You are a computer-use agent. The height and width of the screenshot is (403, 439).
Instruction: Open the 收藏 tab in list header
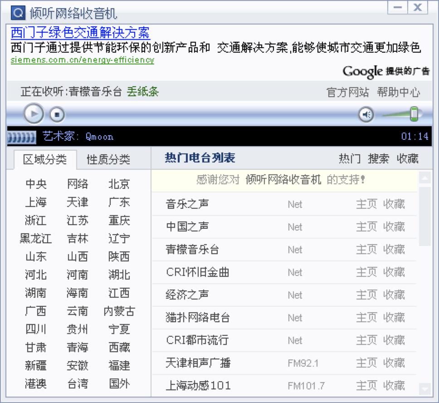pos(408,159)
